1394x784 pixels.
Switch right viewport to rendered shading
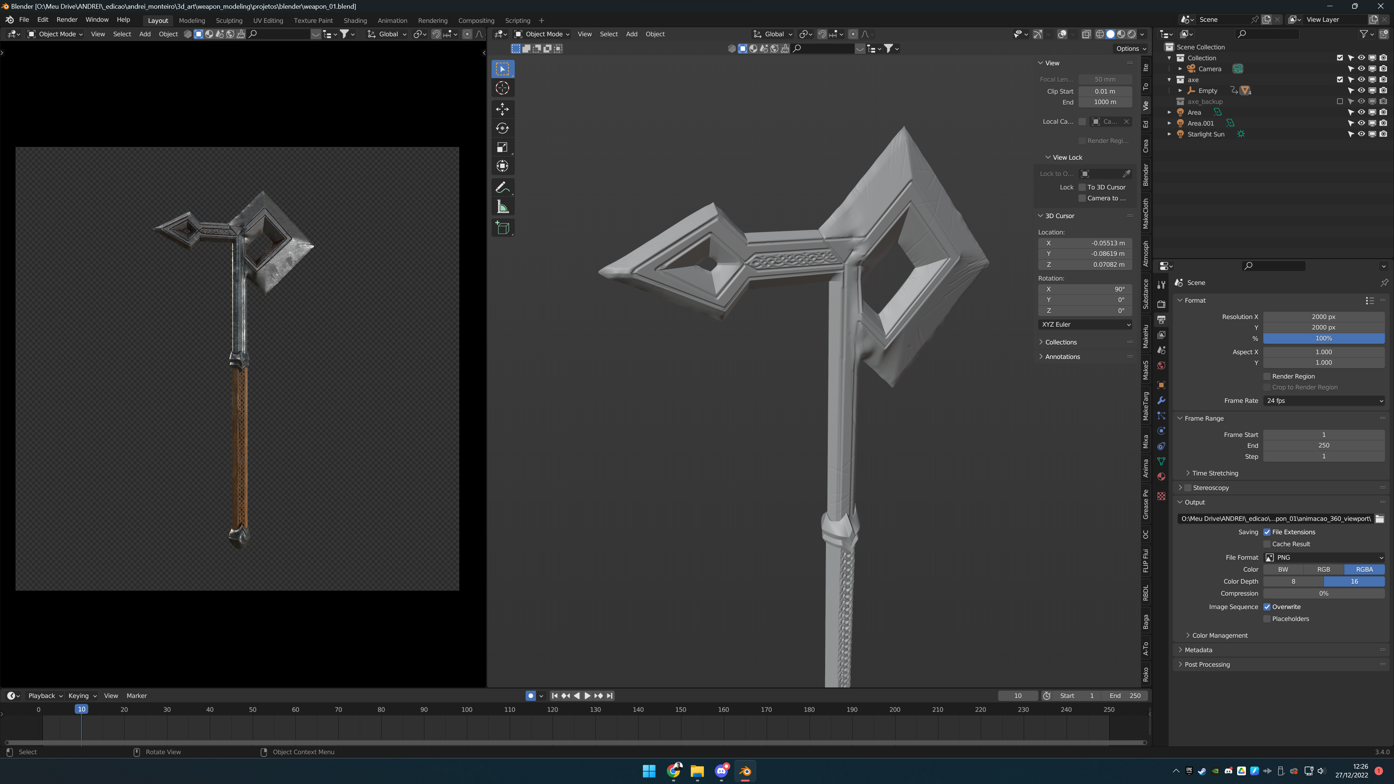click(x=1132, y=34)
